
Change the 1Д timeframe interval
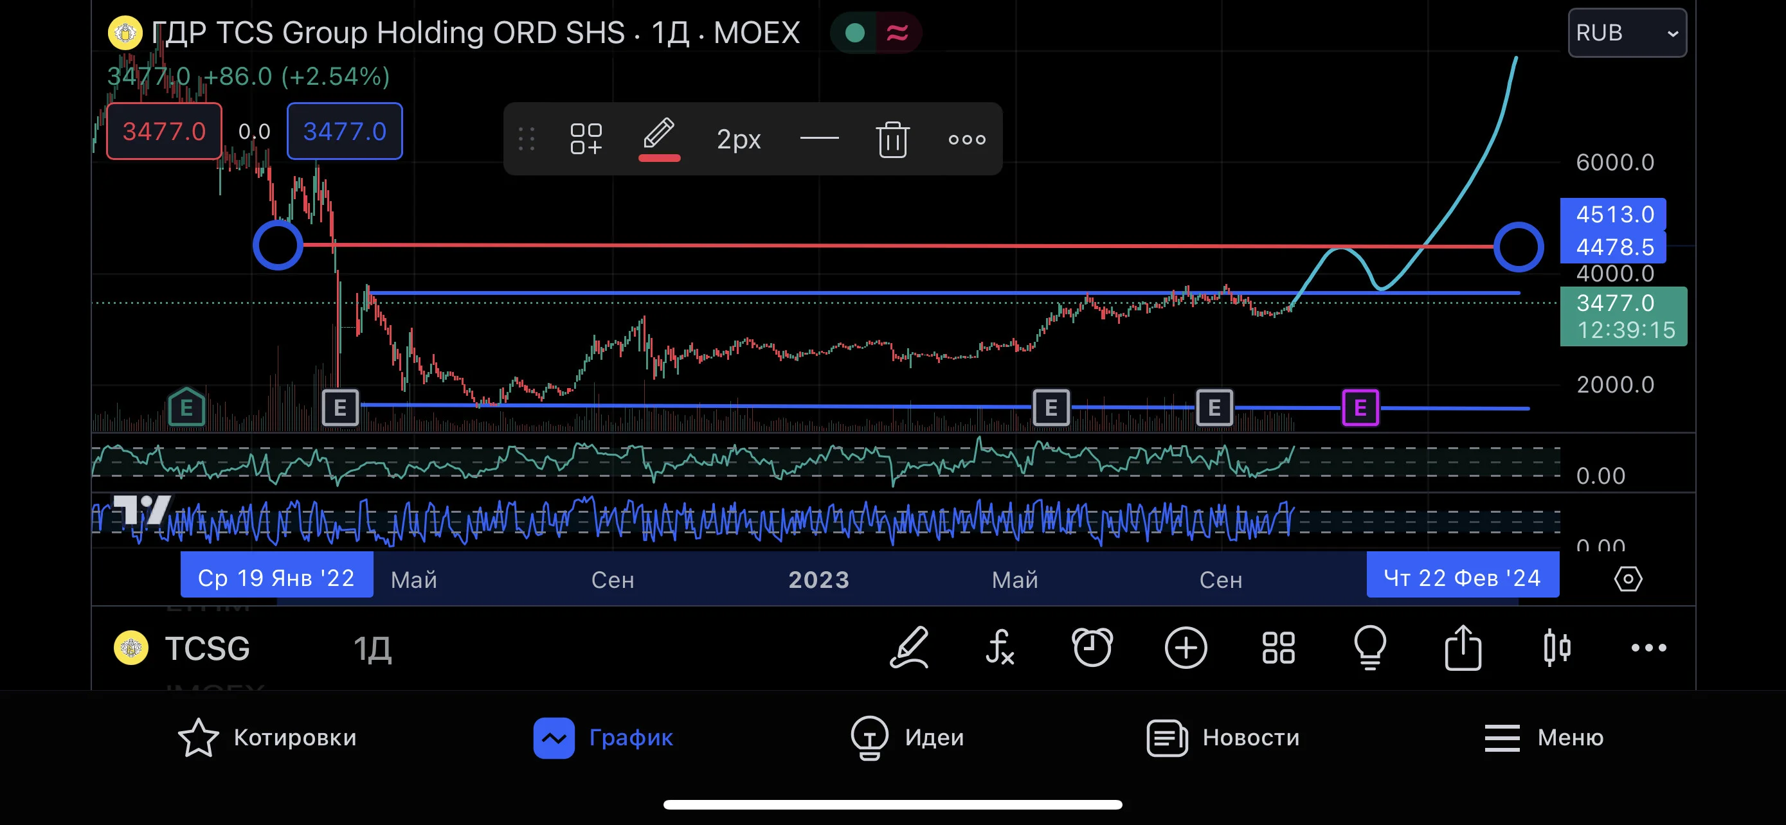tap(372, 649)
